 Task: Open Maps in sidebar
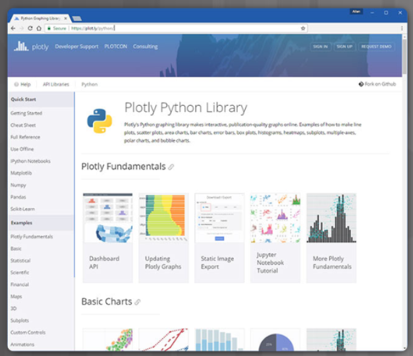16,297
